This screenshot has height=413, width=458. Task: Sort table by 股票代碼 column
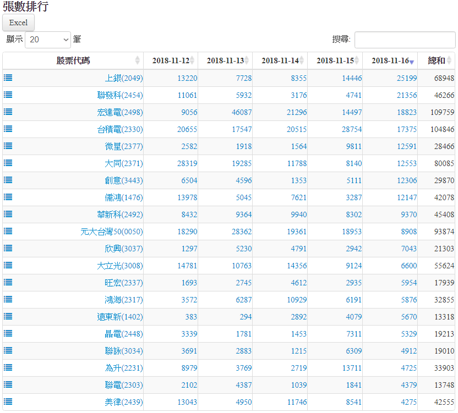73,60
